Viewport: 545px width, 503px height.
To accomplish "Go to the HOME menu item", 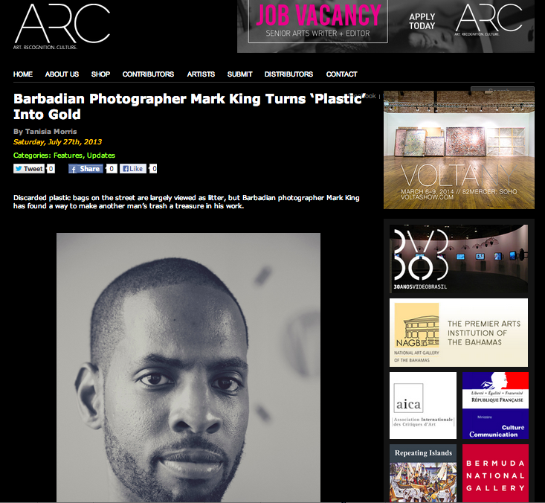I will 23,74.
